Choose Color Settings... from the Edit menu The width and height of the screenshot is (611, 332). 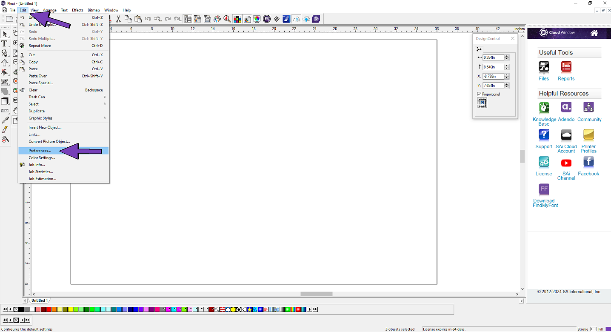[x=64, y=158]
